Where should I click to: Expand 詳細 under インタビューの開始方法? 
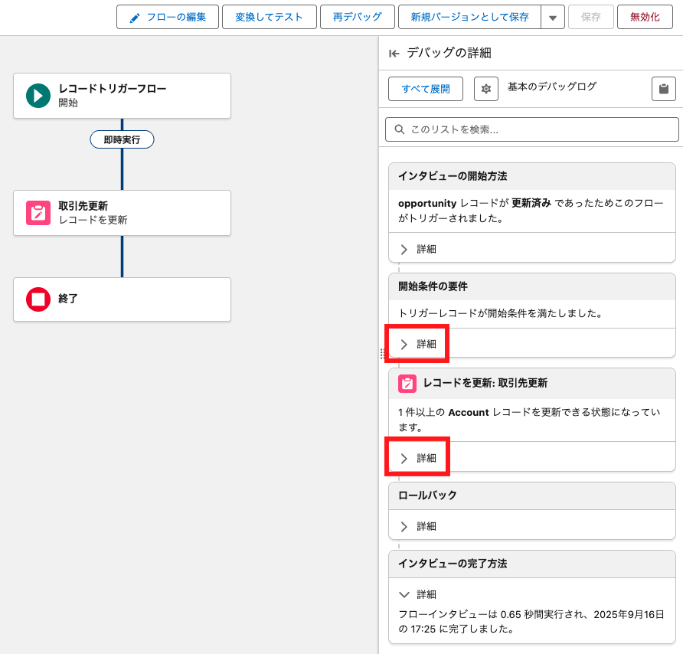(418, 249)
